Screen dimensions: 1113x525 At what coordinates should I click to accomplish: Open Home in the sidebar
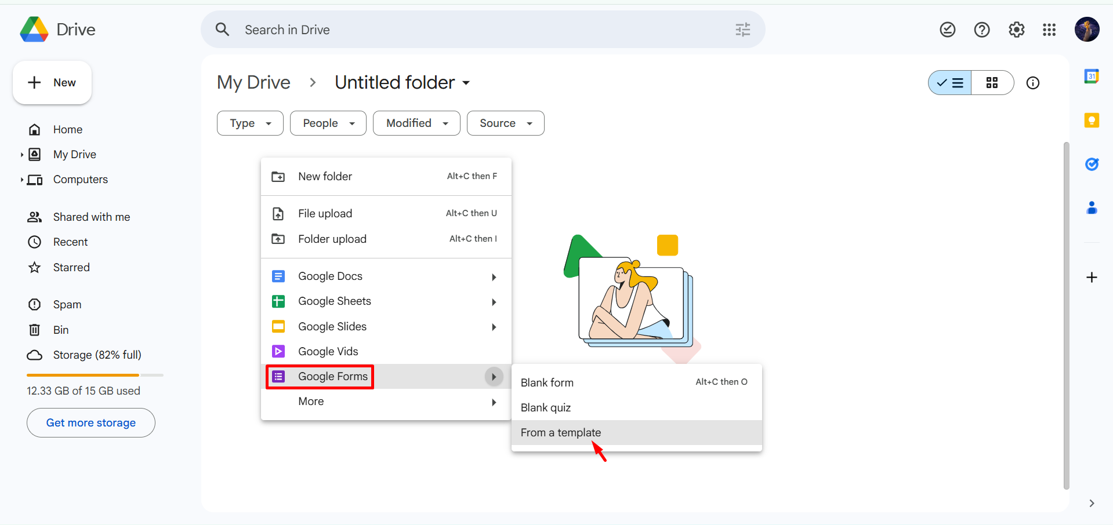[x=68, y=130]
